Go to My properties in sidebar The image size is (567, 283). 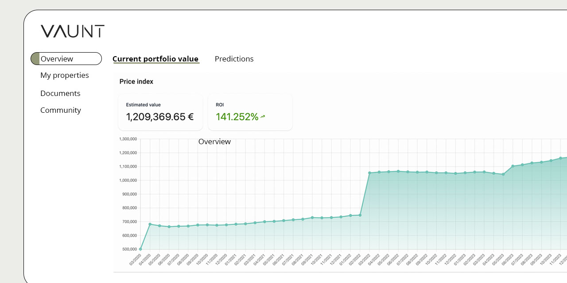tap(65, 75)
